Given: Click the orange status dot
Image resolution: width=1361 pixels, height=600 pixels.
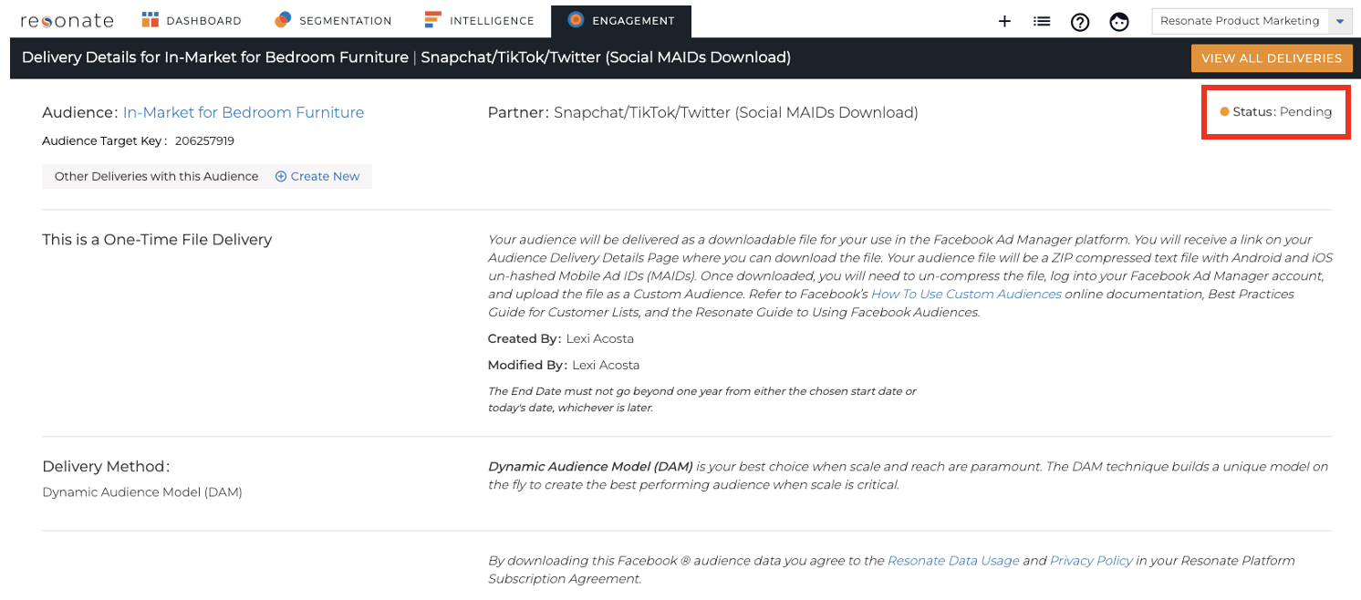Looking at the screenshot, I should 1224,112.
